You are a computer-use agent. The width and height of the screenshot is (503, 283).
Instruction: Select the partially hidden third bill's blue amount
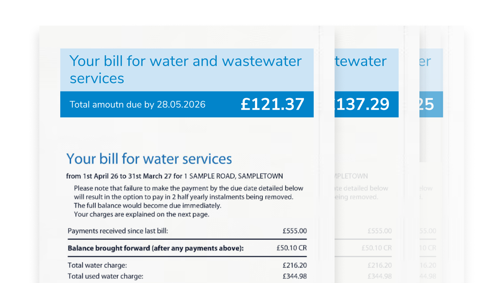pyautogui.click(x=427, y=104)
